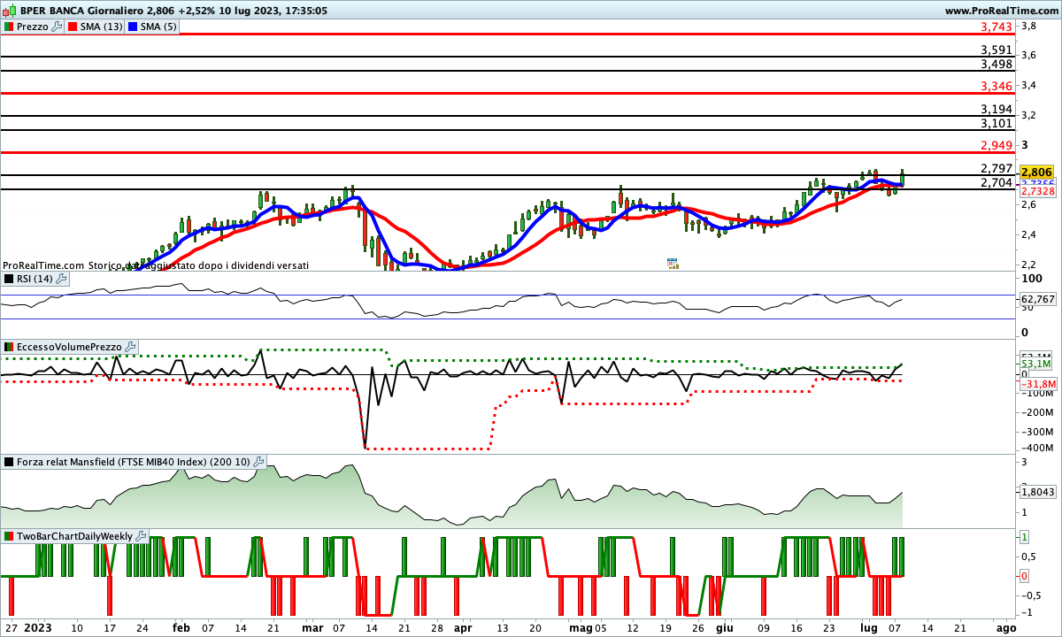This screenshot has width=1062, height=637.
Task: Click the 3,743 red resistance level label
Action: (x=997, y=27)
